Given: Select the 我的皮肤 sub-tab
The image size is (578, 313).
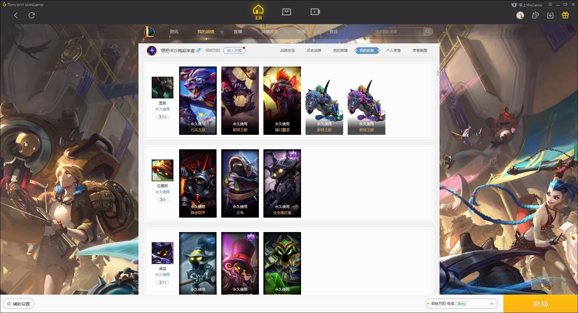Looking at the screenshot, I should coord(367,51).
